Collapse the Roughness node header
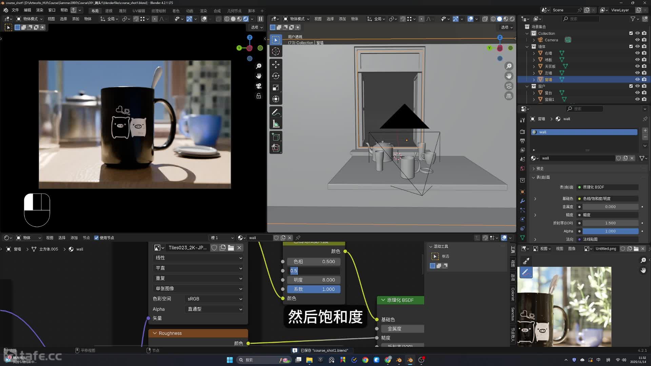The height and width of the screenshot is (366, 651). click(x=155, y=333)
